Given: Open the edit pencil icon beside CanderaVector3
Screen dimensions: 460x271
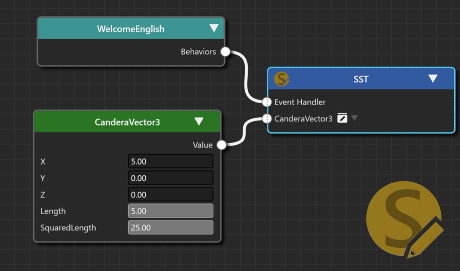Looking at the screenshot, I should [x=342, y=118].
